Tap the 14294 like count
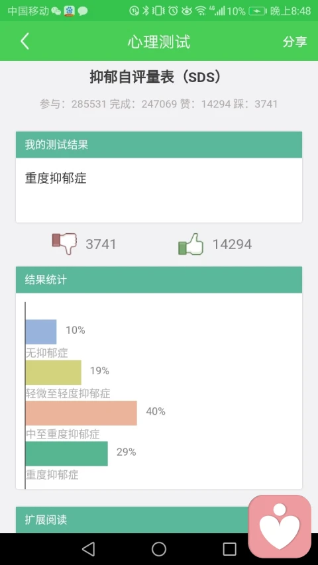The image size is (318, 565). 232,244
